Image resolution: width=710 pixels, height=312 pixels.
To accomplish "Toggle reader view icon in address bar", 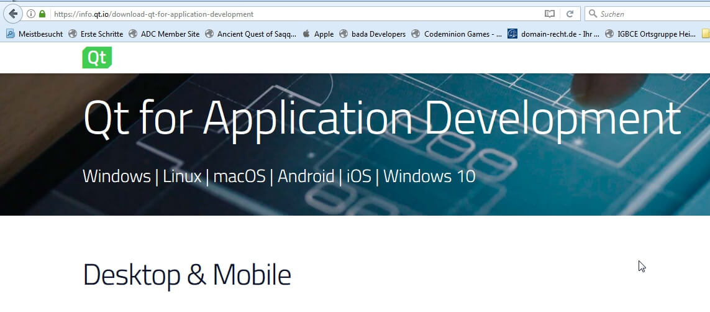I will point(549,14).
